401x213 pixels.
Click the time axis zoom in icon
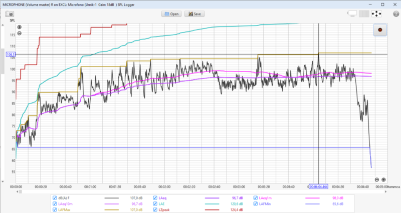(x=383, y=179)
